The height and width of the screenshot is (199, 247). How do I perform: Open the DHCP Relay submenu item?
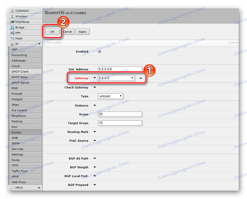point(26,77)
